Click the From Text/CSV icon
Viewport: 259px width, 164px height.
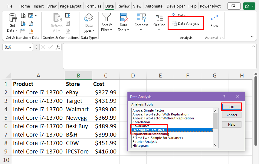[x=23, y=16]
